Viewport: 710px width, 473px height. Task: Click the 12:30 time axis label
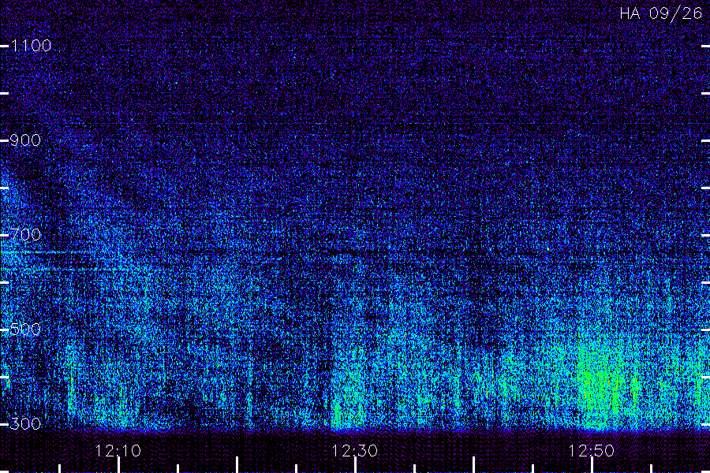point(354,451)
